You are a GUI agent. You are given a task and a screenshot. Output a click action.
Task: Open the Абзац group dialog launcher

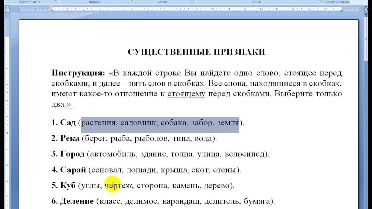click(x=192, y=2)
